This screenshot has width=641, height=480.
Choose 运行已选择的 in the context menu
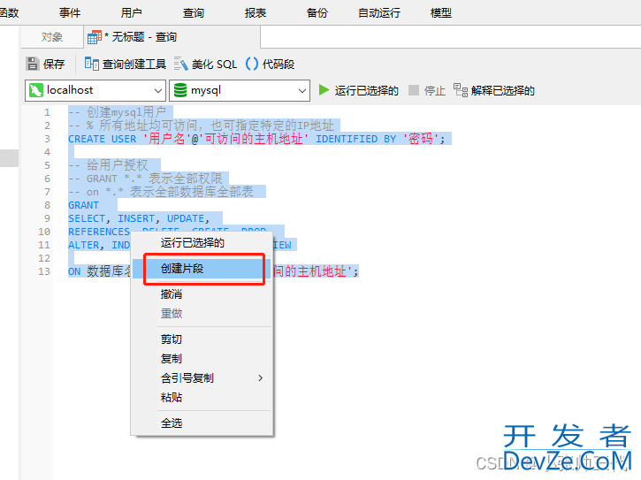click(x=202, y=243)
